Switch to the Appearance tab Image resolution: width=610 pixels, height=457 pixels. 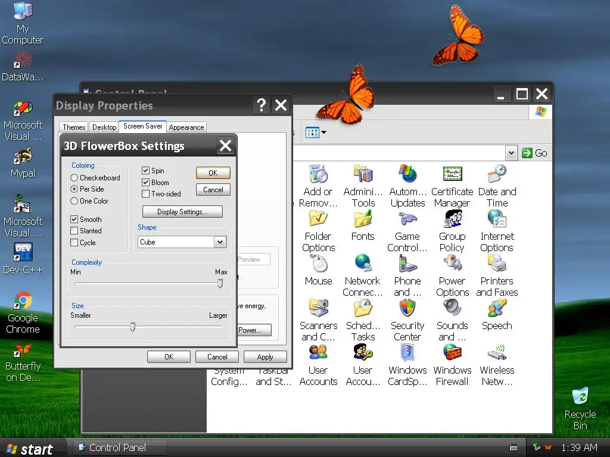[186, 127]
